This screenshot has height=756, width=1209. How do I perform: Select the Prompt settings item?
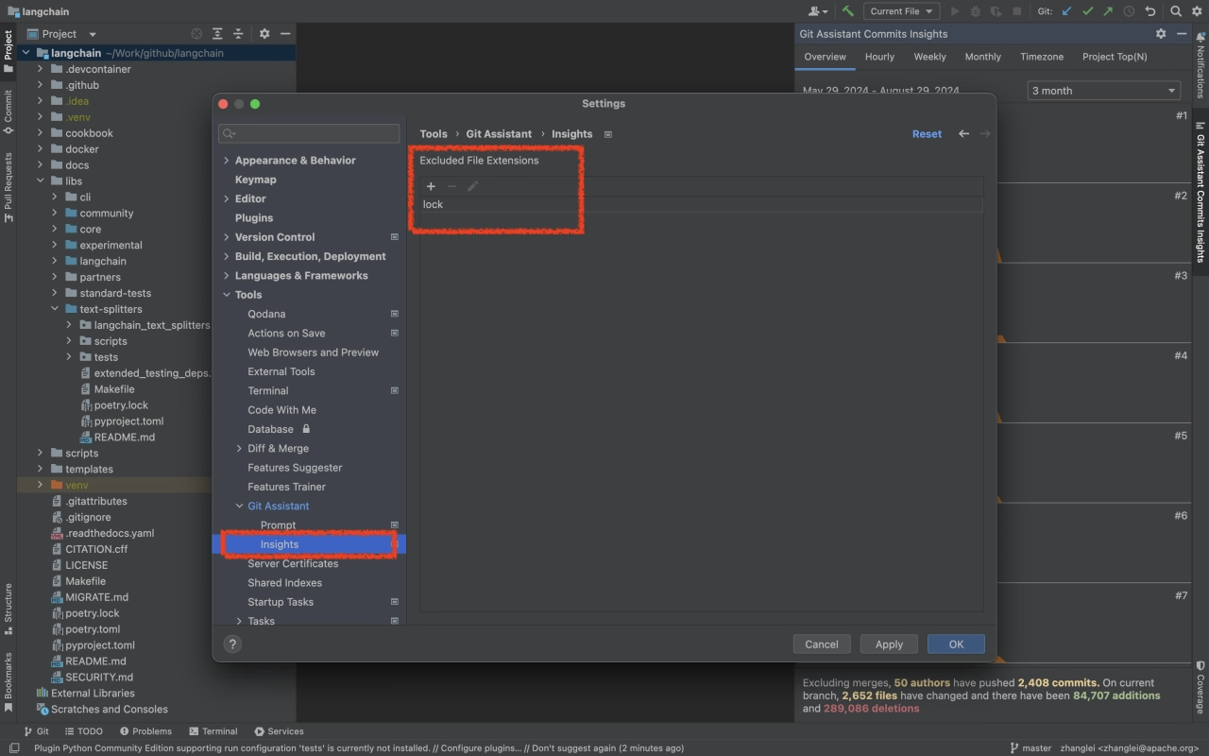(278, 525)
